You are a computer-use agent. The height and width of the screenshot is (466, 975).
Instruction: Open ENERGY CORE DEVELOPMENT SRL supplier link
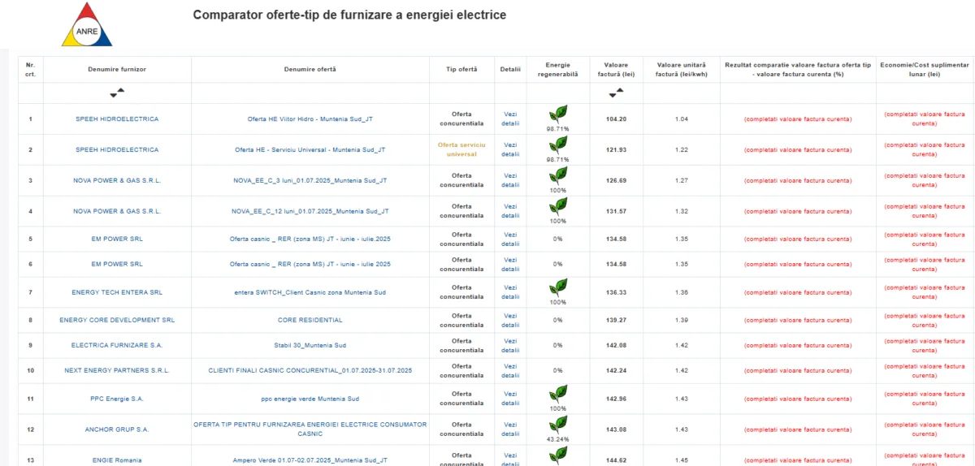[117, 320]
